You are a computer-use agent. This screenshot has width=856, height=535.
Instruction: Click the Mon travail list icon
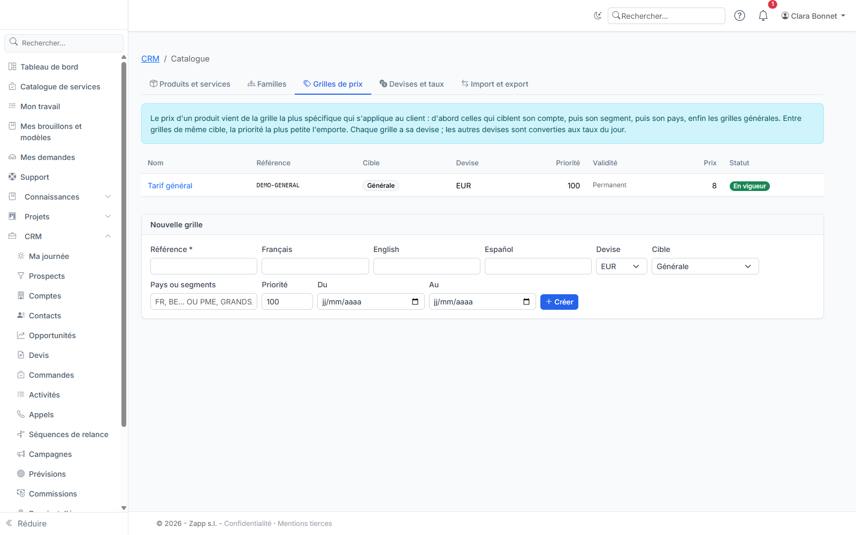(12, 106)
